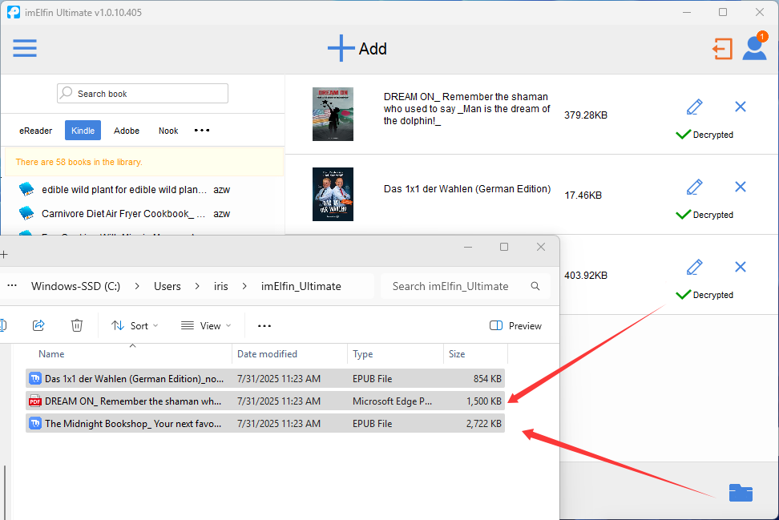This screenshot has height=520, width=779.
Task: Click the 379.28KB size value
Action: click(586, 115)
